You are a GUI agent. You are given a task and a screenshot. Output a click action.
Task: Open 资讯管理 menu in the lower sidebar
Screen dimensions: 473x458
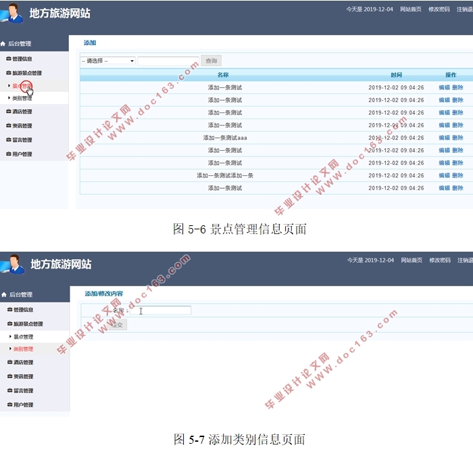pyautogui.click(x=23, y=376)
